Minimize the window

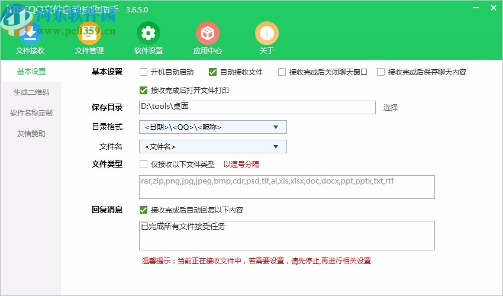point(476,8)
